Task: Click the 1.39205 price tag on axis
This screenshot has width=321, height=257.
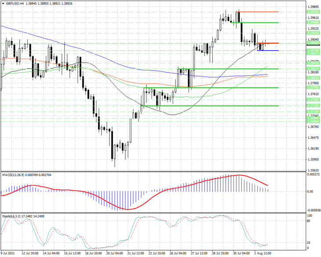Action: 313,33
